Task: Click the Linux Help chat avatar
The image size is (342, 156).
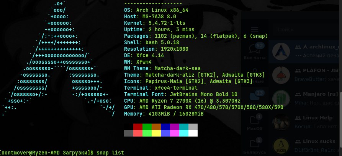Action: point(281,122)
